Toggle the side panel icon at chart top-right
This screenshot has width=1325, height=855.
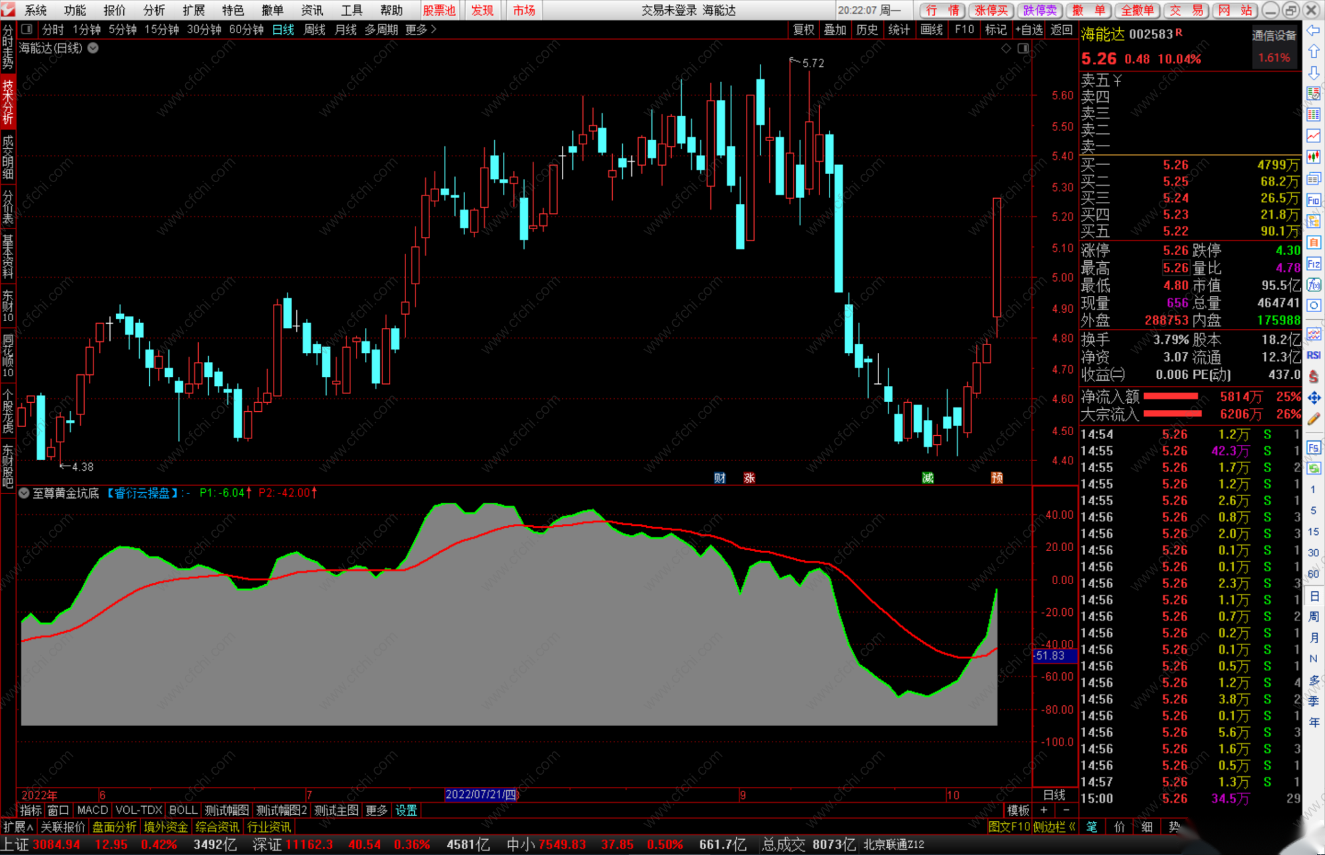[1023, 48]
